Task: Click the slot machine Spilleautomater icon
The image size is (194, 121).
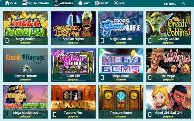Action: (25, 3)
